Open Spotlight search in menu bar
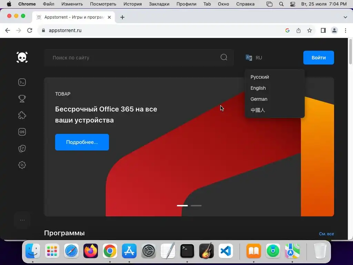The width and height of the screenshot is (353, 265). click(281, 4)
